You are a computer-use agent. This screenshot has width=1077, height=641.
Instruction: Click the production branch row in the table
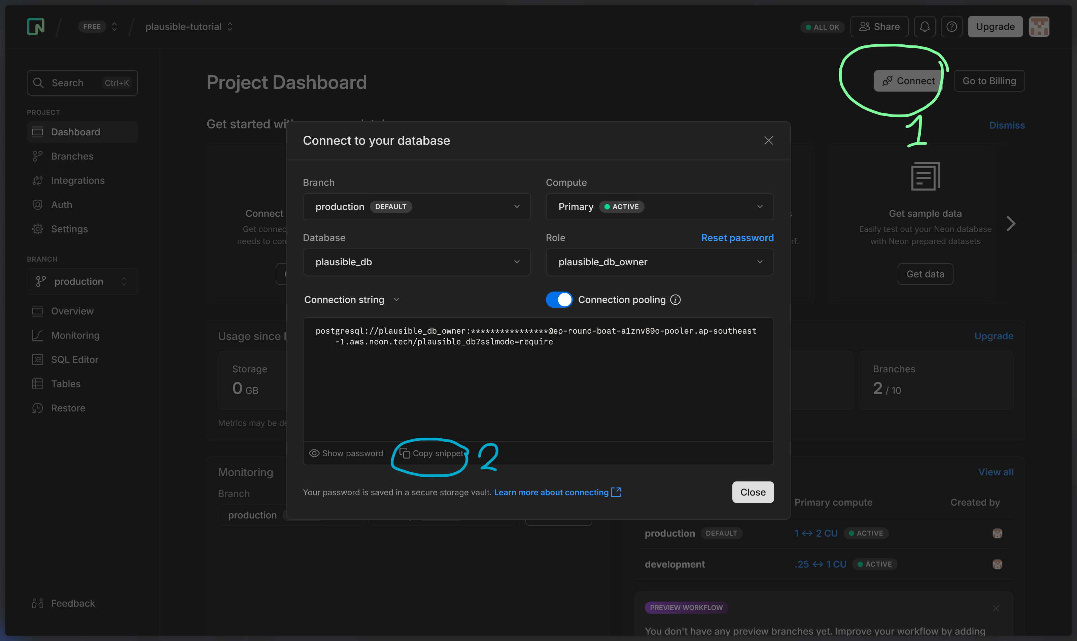[823, 533]
